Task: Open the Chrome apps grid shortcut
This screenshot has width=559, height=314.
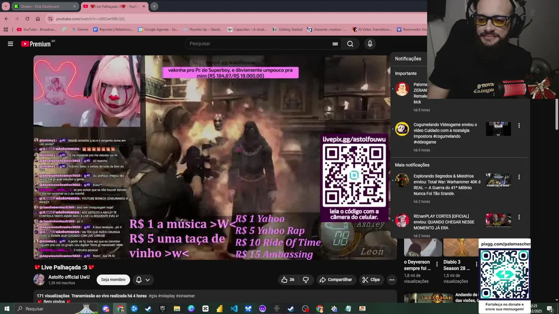Action: (x=6, y=30)
